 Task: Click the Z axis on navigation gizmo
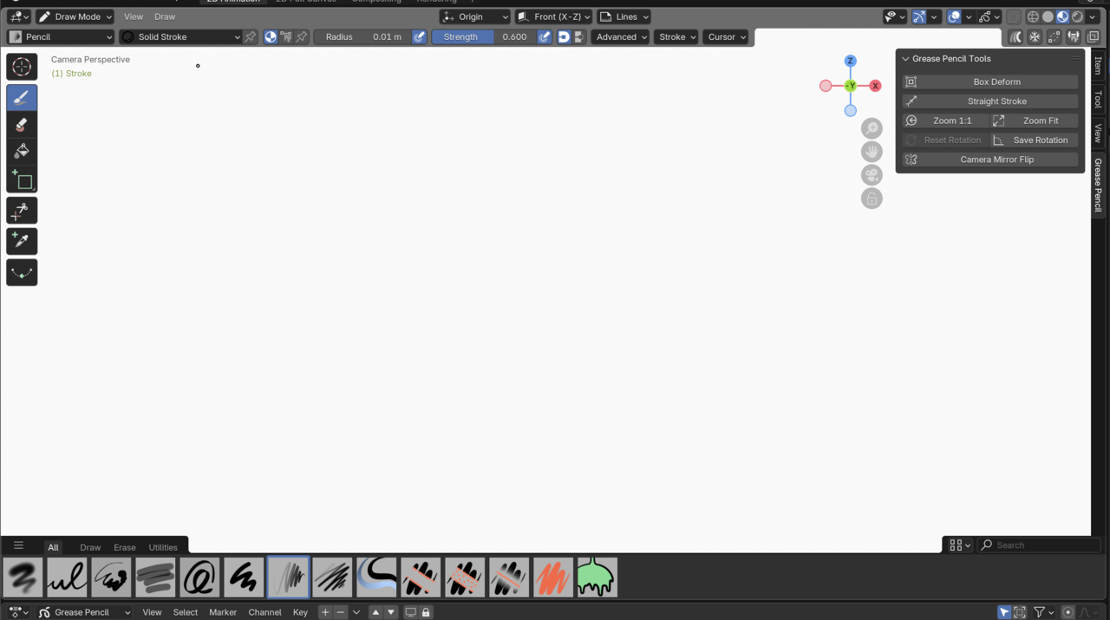[850, 61]
